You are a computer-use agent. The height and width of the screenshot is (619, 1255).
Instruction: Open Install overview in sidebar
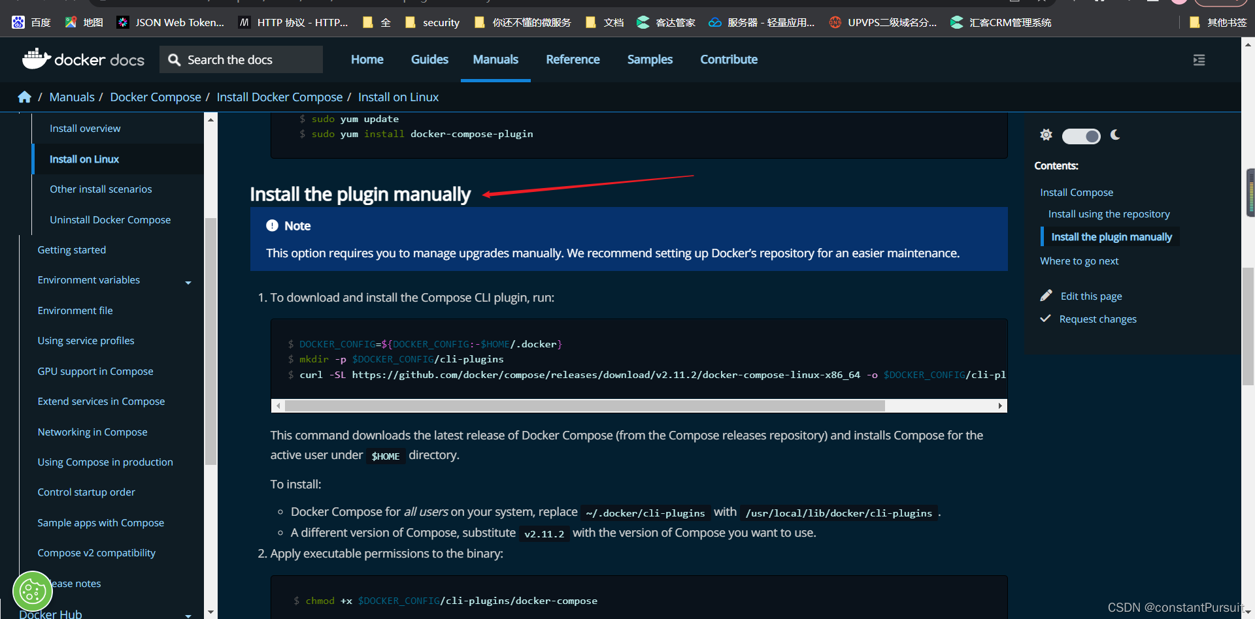click(85, 129)
